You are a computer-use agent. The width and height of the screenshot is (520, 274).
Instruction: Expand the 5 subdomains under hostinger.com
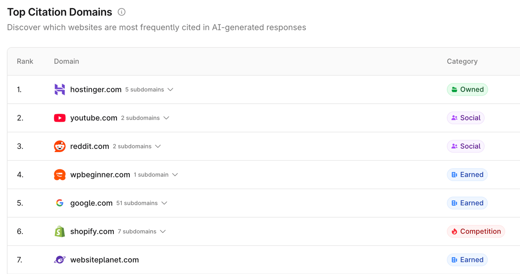click(x=171, y=89)
